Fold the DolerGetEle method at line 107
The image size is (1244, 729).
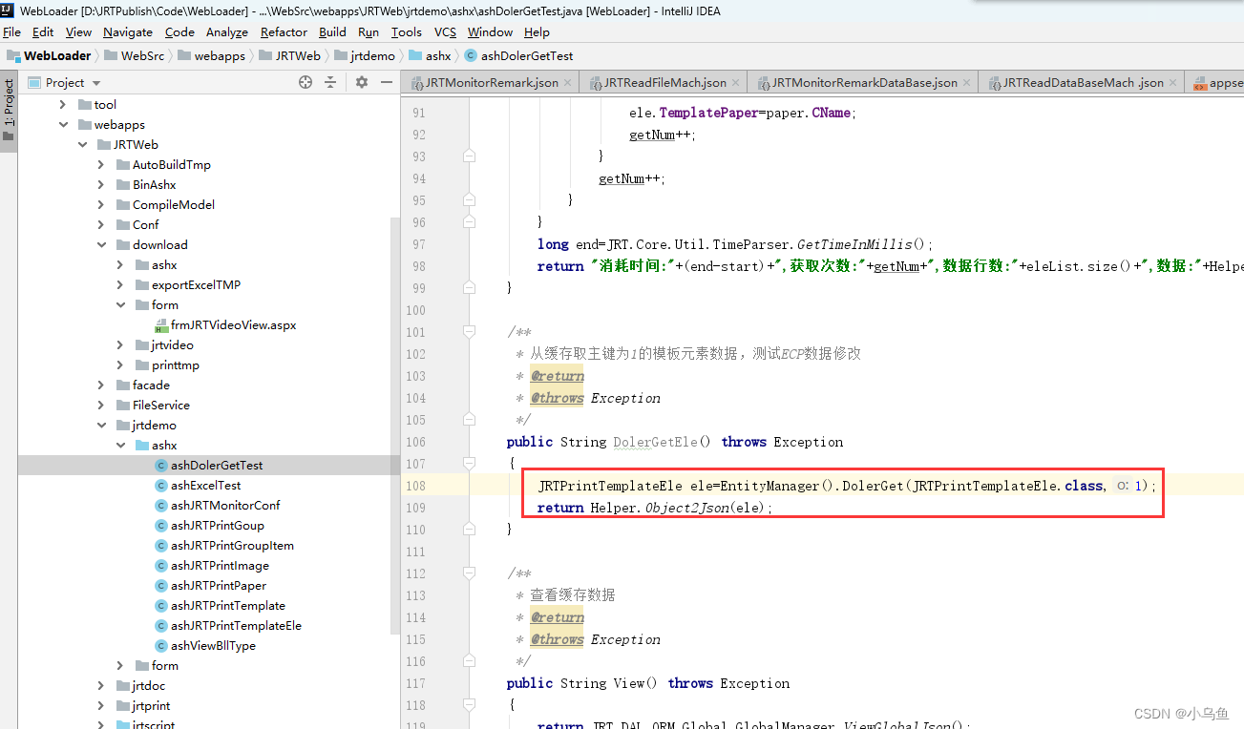click(469, 464)
